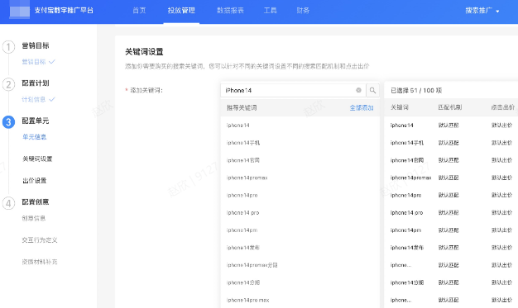
Task: Add recommended keyword iphone14发布
Action: 243,248
